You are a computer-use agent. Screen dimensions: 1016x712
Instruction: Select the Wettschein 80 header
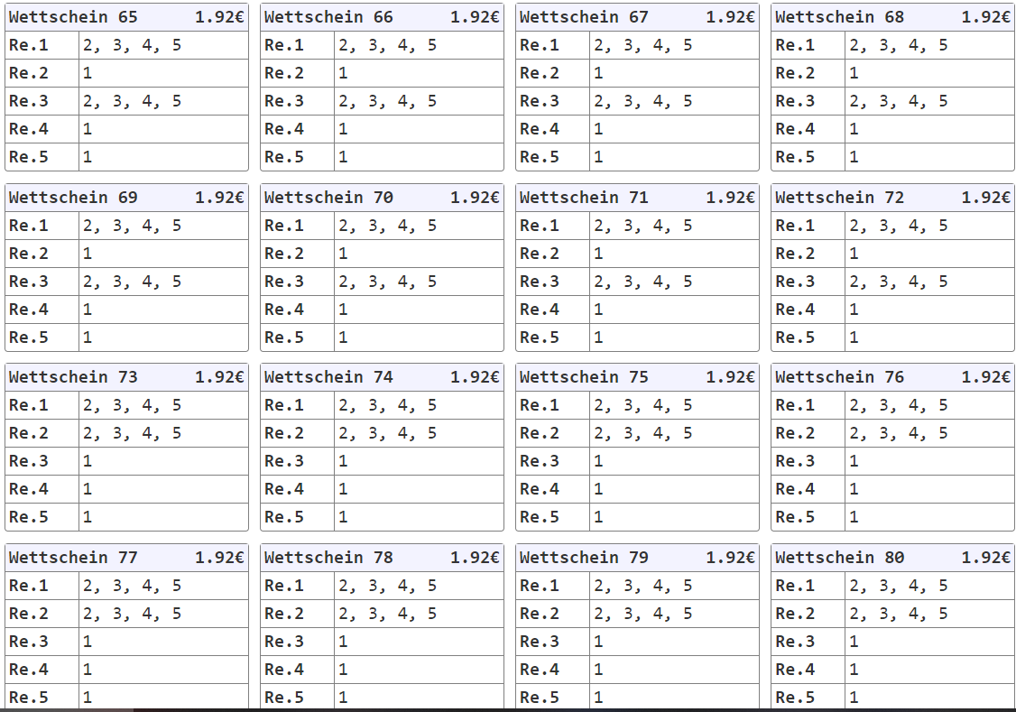892,557
